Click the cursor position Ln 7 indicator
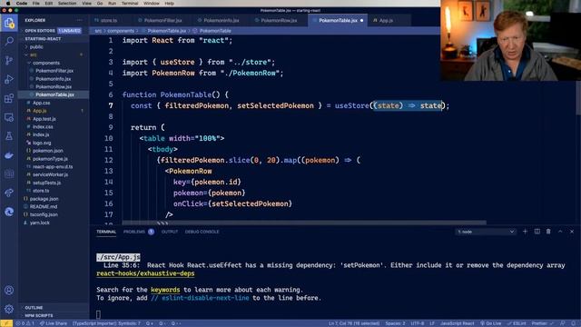581x327 pixels. 354,323
